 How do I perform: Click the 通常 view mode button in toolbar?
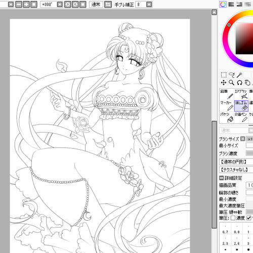[x=96, y=5]
